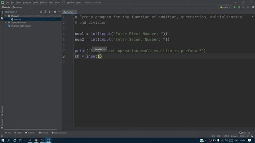Click the run with coverage icon

click(x=243, y=7)
